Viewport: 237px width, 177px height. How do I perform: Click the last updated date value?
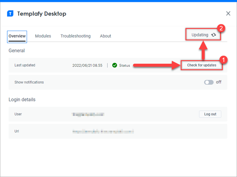tap(88, 65)
